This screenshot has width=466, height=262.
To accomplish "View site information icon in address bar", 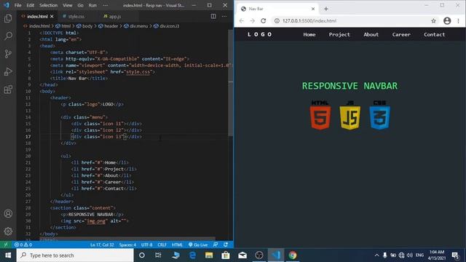I will pyautogui.click(x=277, y=21).
